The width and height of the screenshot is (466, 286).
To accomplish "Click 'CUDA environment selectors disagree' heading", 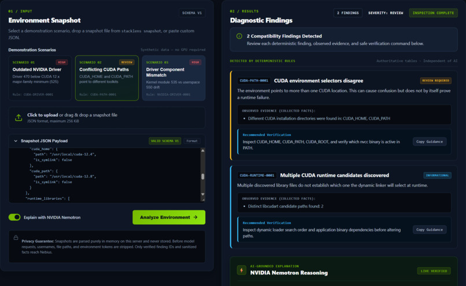I will coord(319,80).
